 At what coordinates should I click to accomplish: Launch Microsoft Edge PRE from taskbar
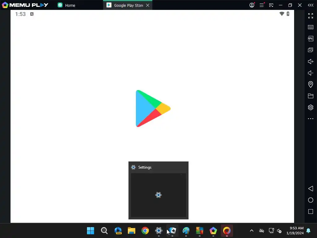118,231
